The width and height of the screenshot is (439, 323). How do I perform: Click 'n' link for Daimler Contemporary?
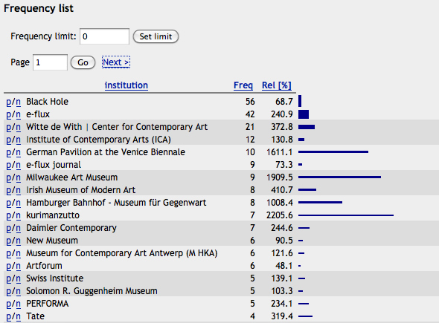click(x=18, y=228)
